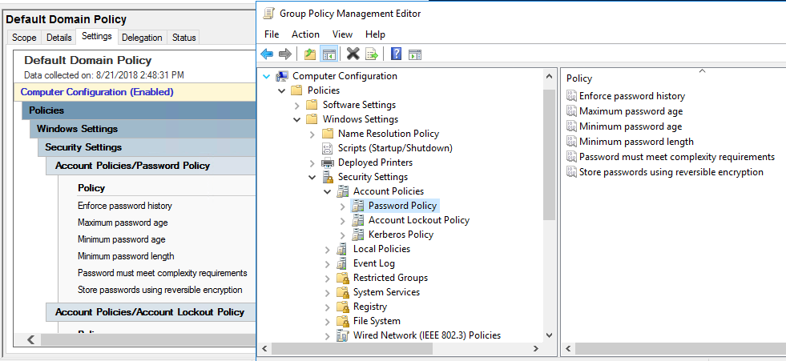Expand the Software Settings folder
The image size is (786, 361).
coord(297,105)
